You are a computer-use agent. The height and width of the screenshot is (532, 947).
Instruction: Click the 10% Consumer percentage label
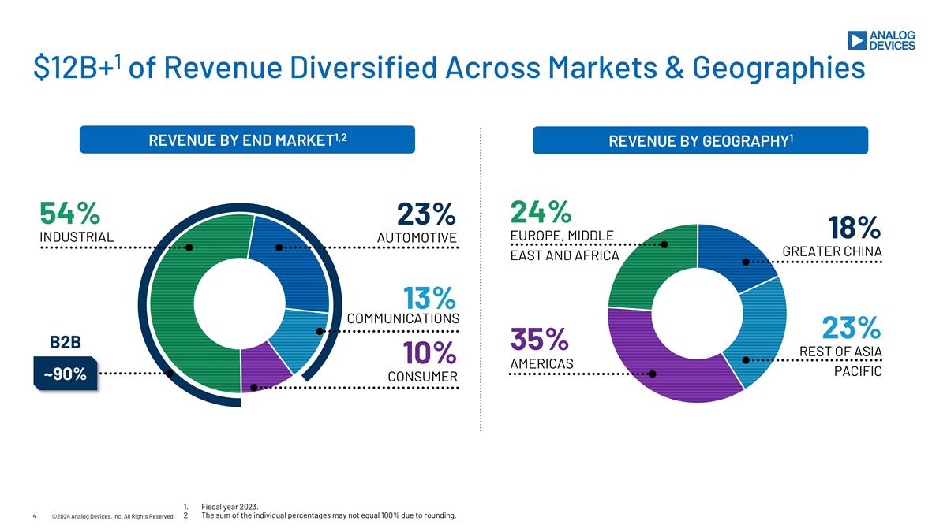coord(429,352)
